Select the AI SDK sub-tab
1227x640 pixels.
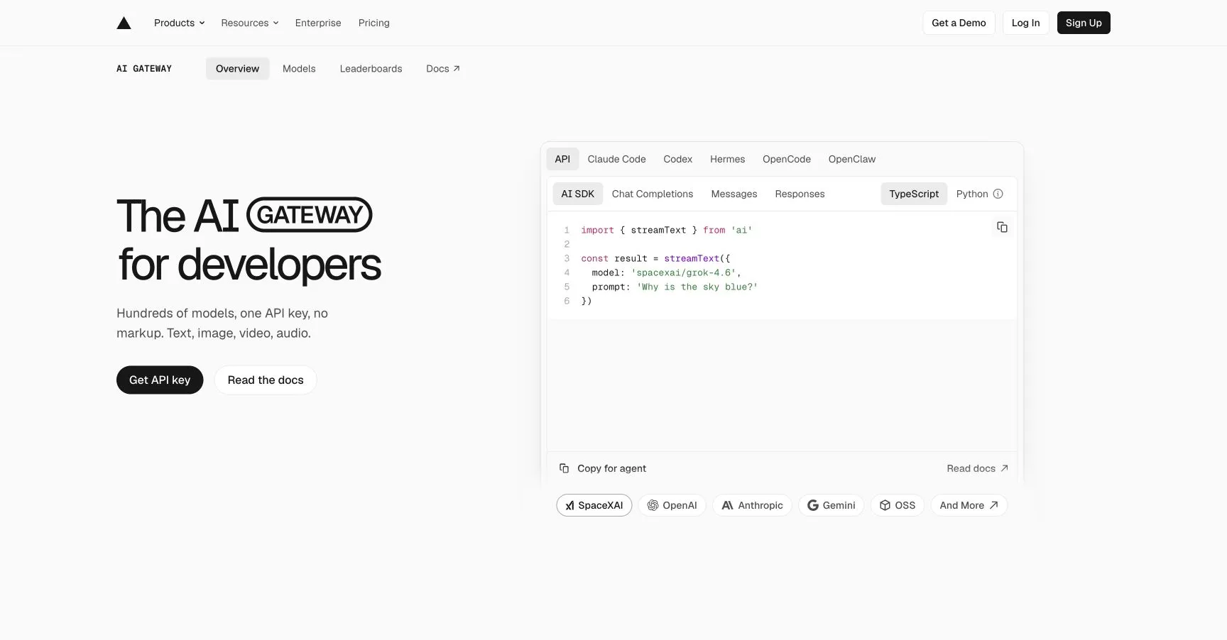(x=577, y=194)
